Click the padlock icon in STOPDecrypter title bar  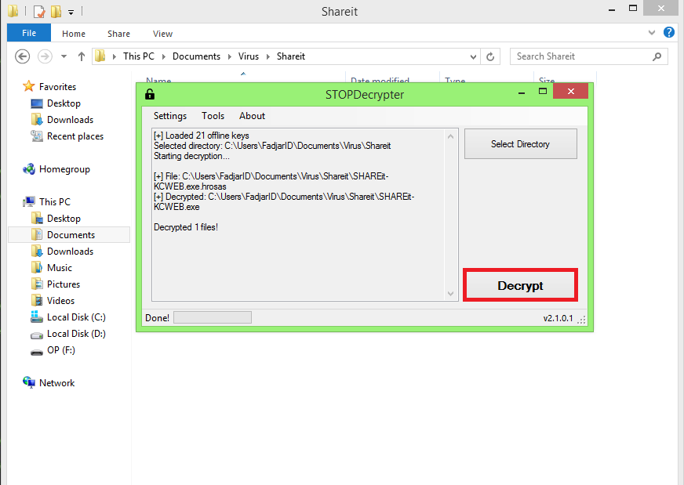(150, 94)
